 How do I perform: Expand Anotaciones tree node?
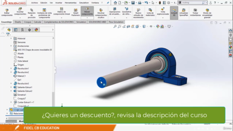pyautogui.click(x=11, y=46)
